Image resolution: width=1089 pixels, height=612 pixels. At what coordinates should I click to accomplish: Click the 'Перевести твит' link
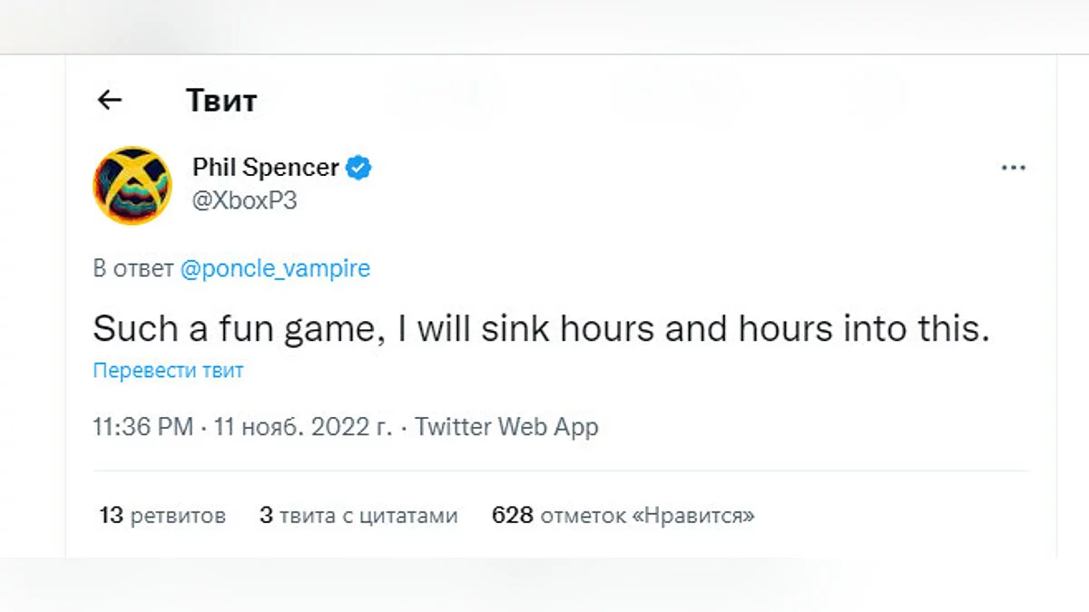pyautogui.click(x=168, y=371)
